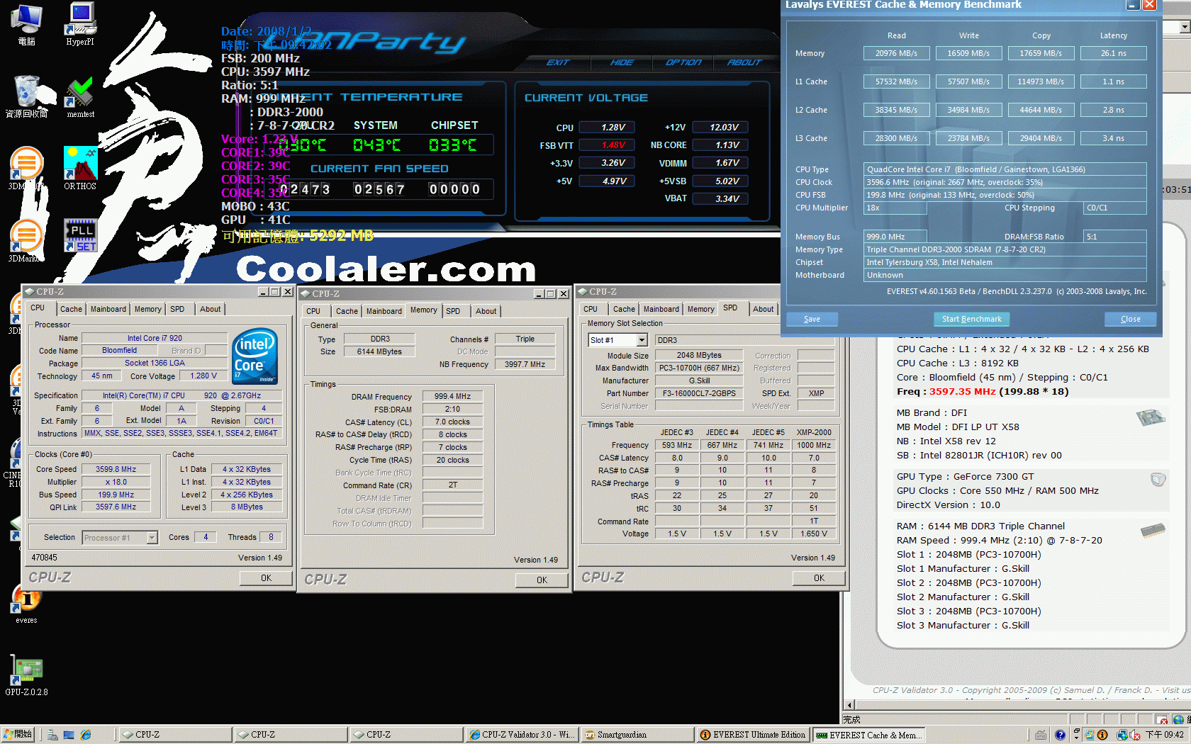Click the keyboard icon in the taskbar tray
This screenshot has height=744, width=1191.
click(1040, 735)
